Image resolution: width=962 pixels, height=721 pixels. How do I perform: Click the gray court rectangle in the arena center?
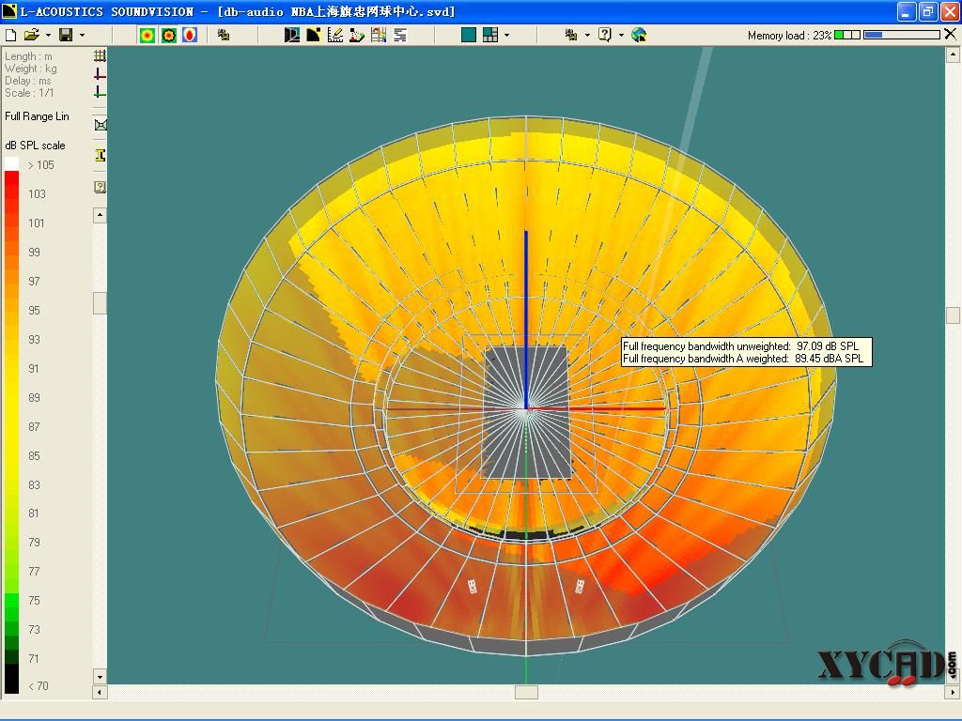[526, 413]
